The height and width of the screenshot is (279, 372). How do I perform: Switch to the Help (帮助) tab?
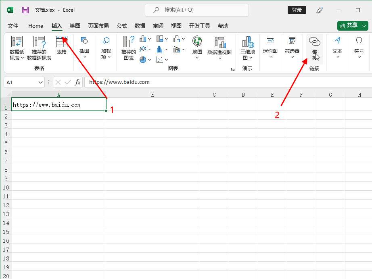pyautogui.click(x=223, y=26)
